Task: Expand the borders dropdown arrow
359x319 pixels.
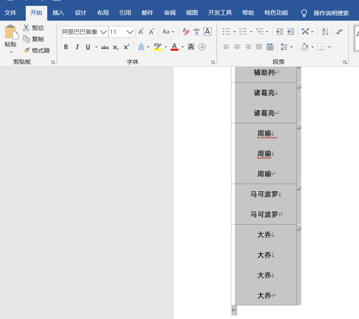Action: (329, 47)
